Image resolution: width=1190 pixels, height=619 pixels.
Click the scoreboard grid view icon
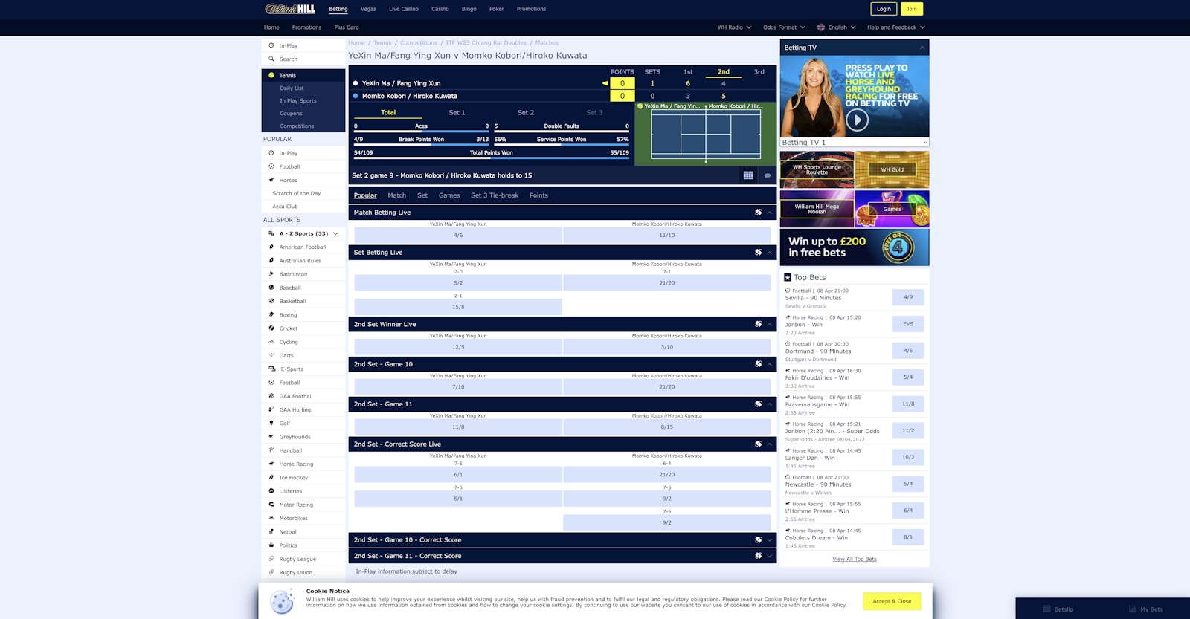[x=748, y=175]
